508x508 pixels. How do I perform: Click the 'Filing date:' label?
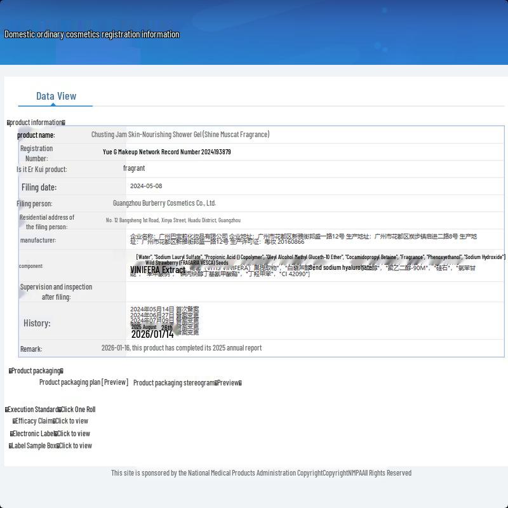[x=39, y=187]
